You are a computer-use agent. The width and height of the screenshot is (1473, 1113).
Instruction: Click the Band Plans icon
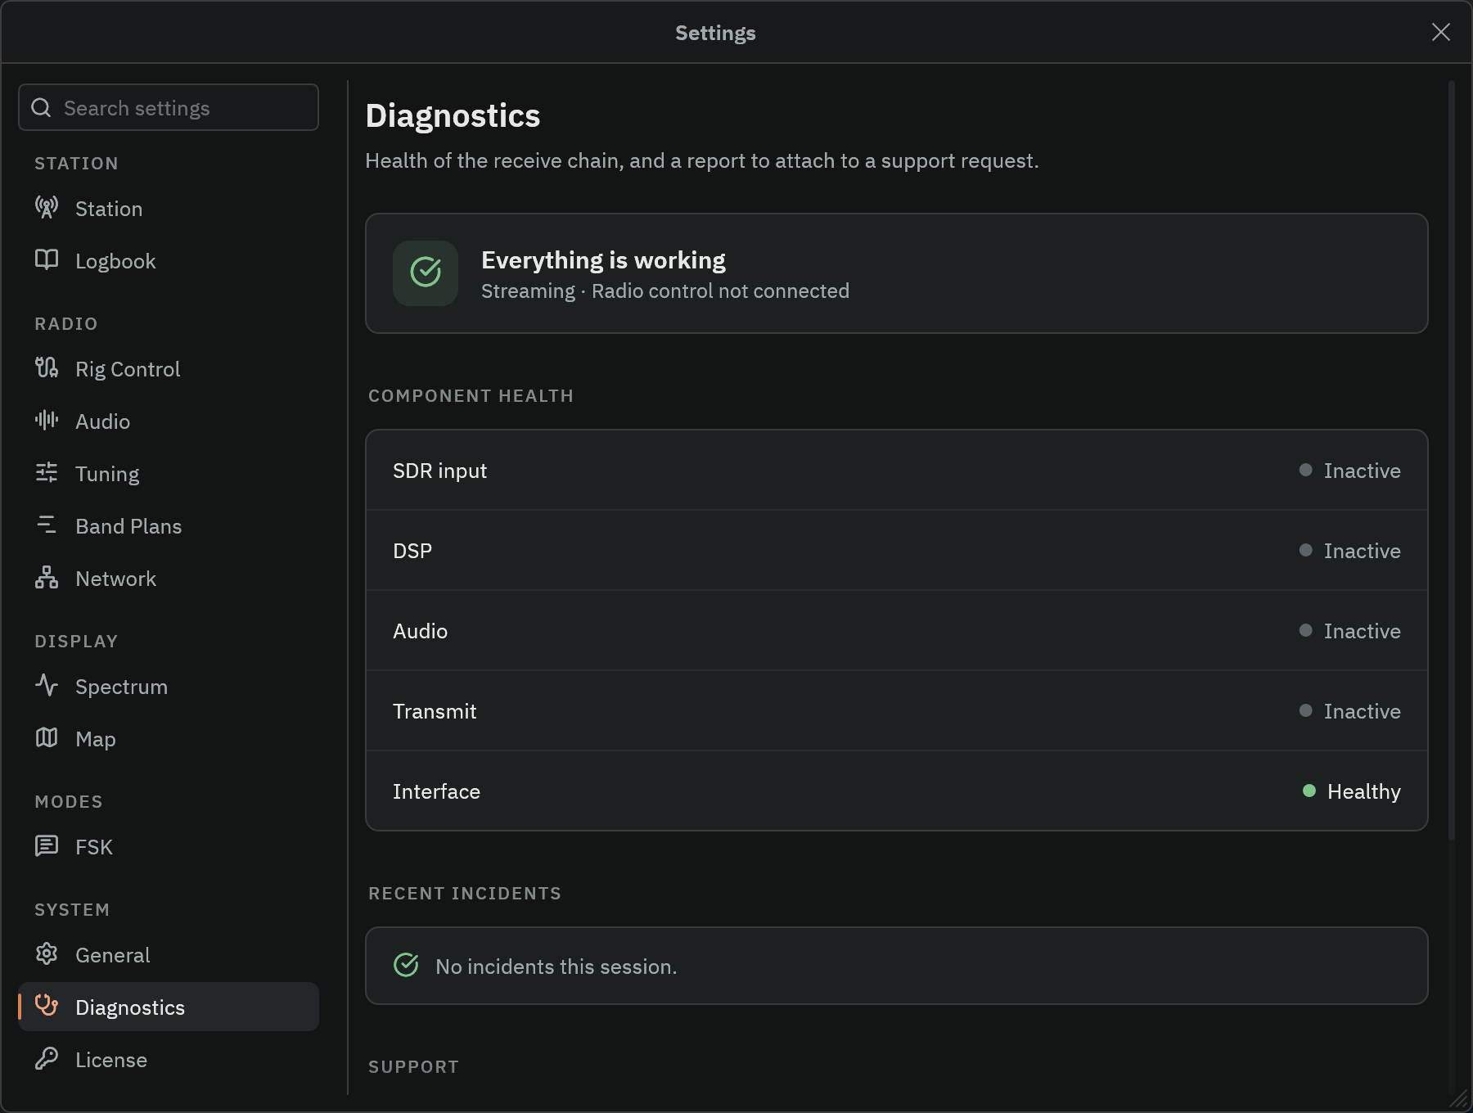(x=47, y=525)
